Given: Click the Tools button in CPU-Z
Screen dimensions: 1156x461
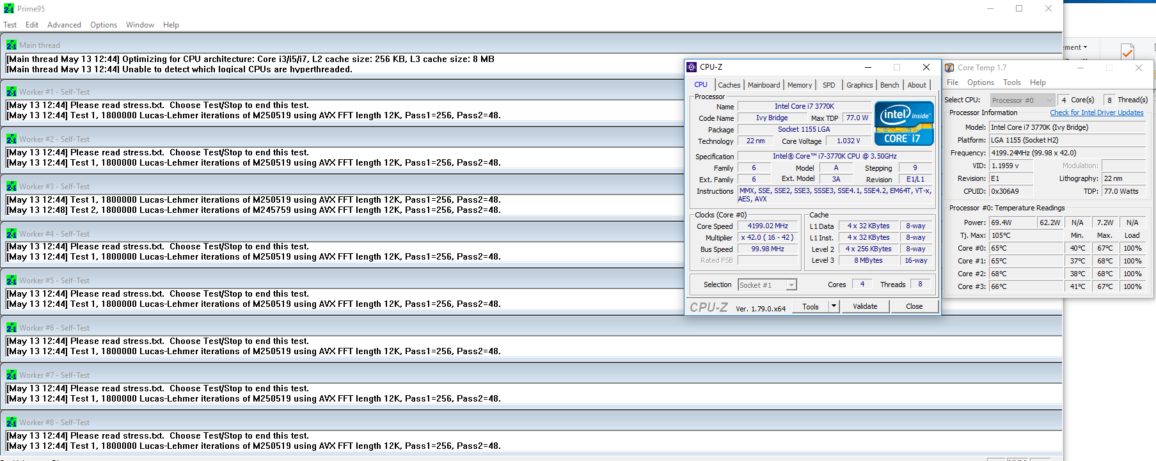Looking at the screenshot, I should [x=811, y=306].
